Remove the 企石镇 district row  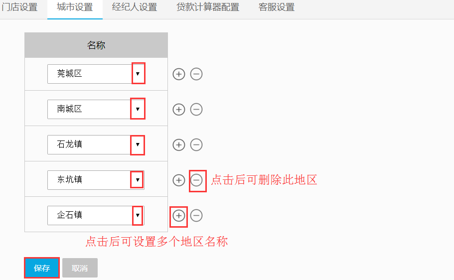[196, 216]
